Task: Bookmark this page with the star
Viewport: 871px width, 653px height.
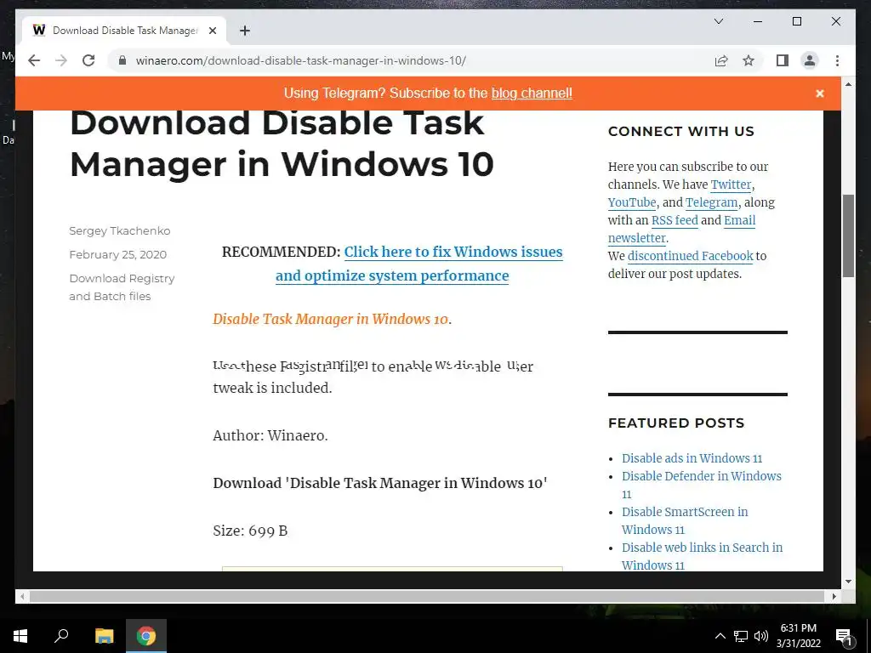Action: [749, 60]
